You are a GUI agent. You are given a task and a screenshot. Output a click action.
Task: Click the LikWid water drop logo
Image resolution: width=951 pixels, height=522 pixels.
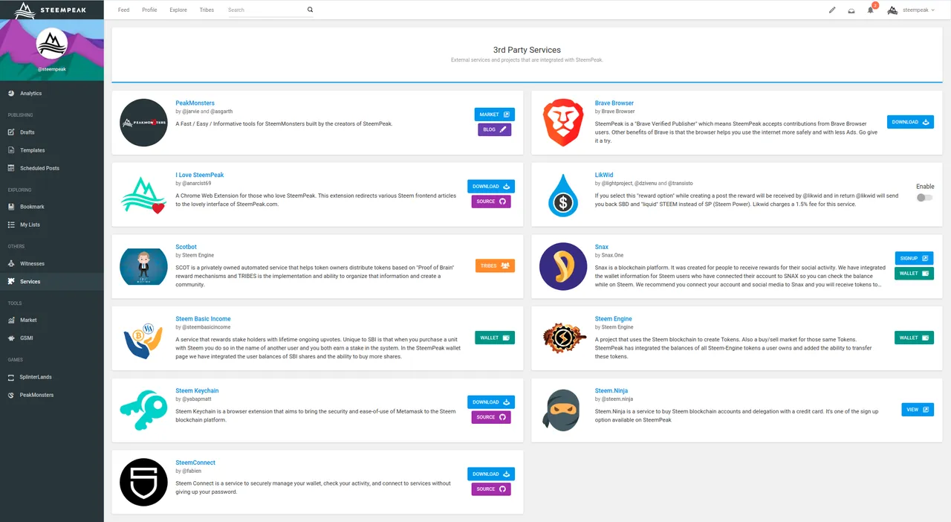pos(563,195)
